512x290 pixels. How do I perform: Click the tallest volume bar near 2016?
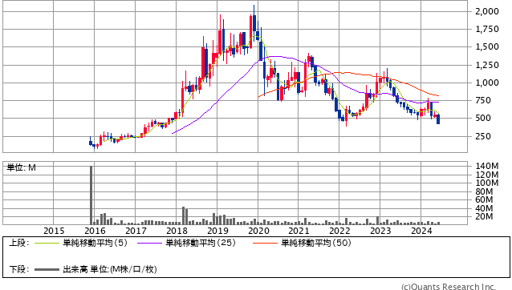pos(91,195)
